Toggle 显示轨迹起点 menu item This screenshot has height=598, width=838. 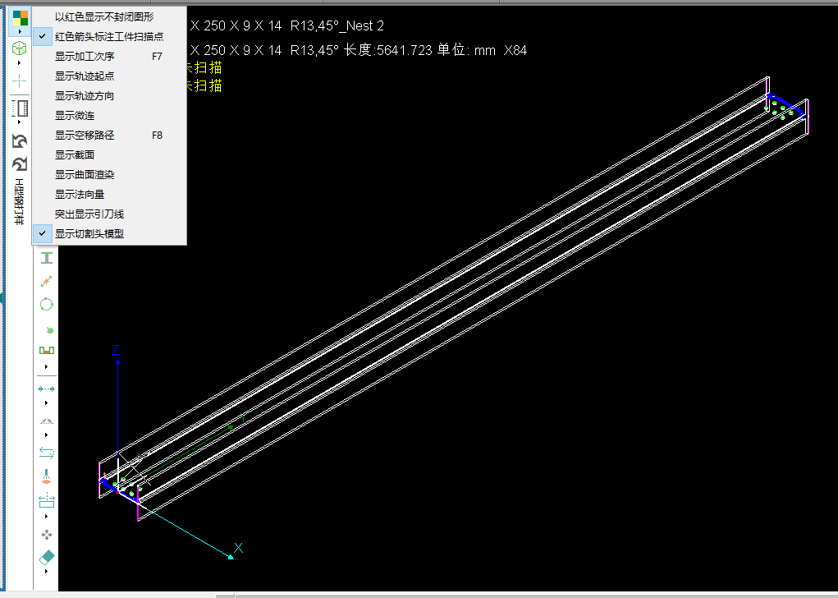[x=109, y=76]
